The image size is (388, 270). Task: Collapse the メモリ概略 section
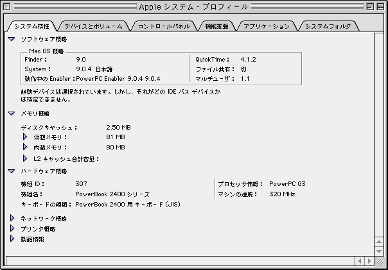12,114
